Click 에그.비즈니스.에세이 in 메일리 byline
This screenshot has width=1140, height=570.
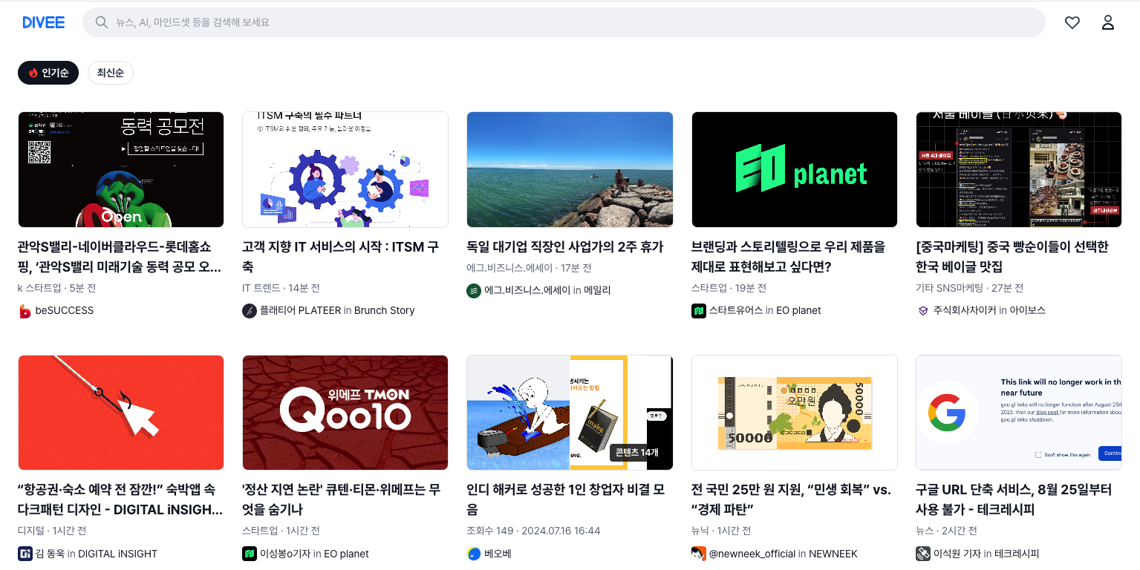click(x=547, y=291)
